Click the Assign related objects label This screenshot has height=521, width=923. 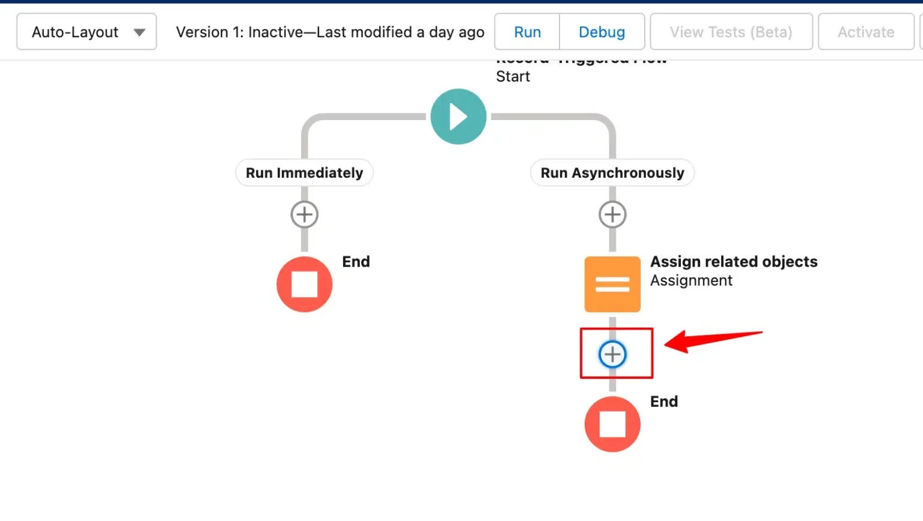point(734,262)
